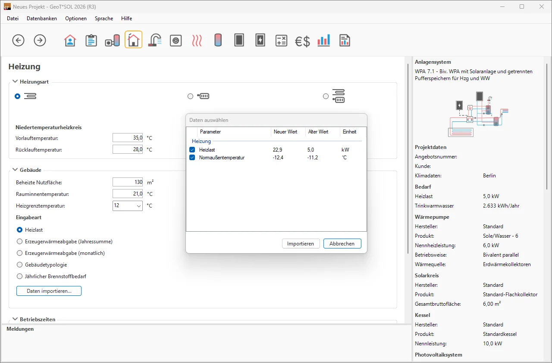
Task: Open the project data clipboard icon
Action: coord(91,40)
